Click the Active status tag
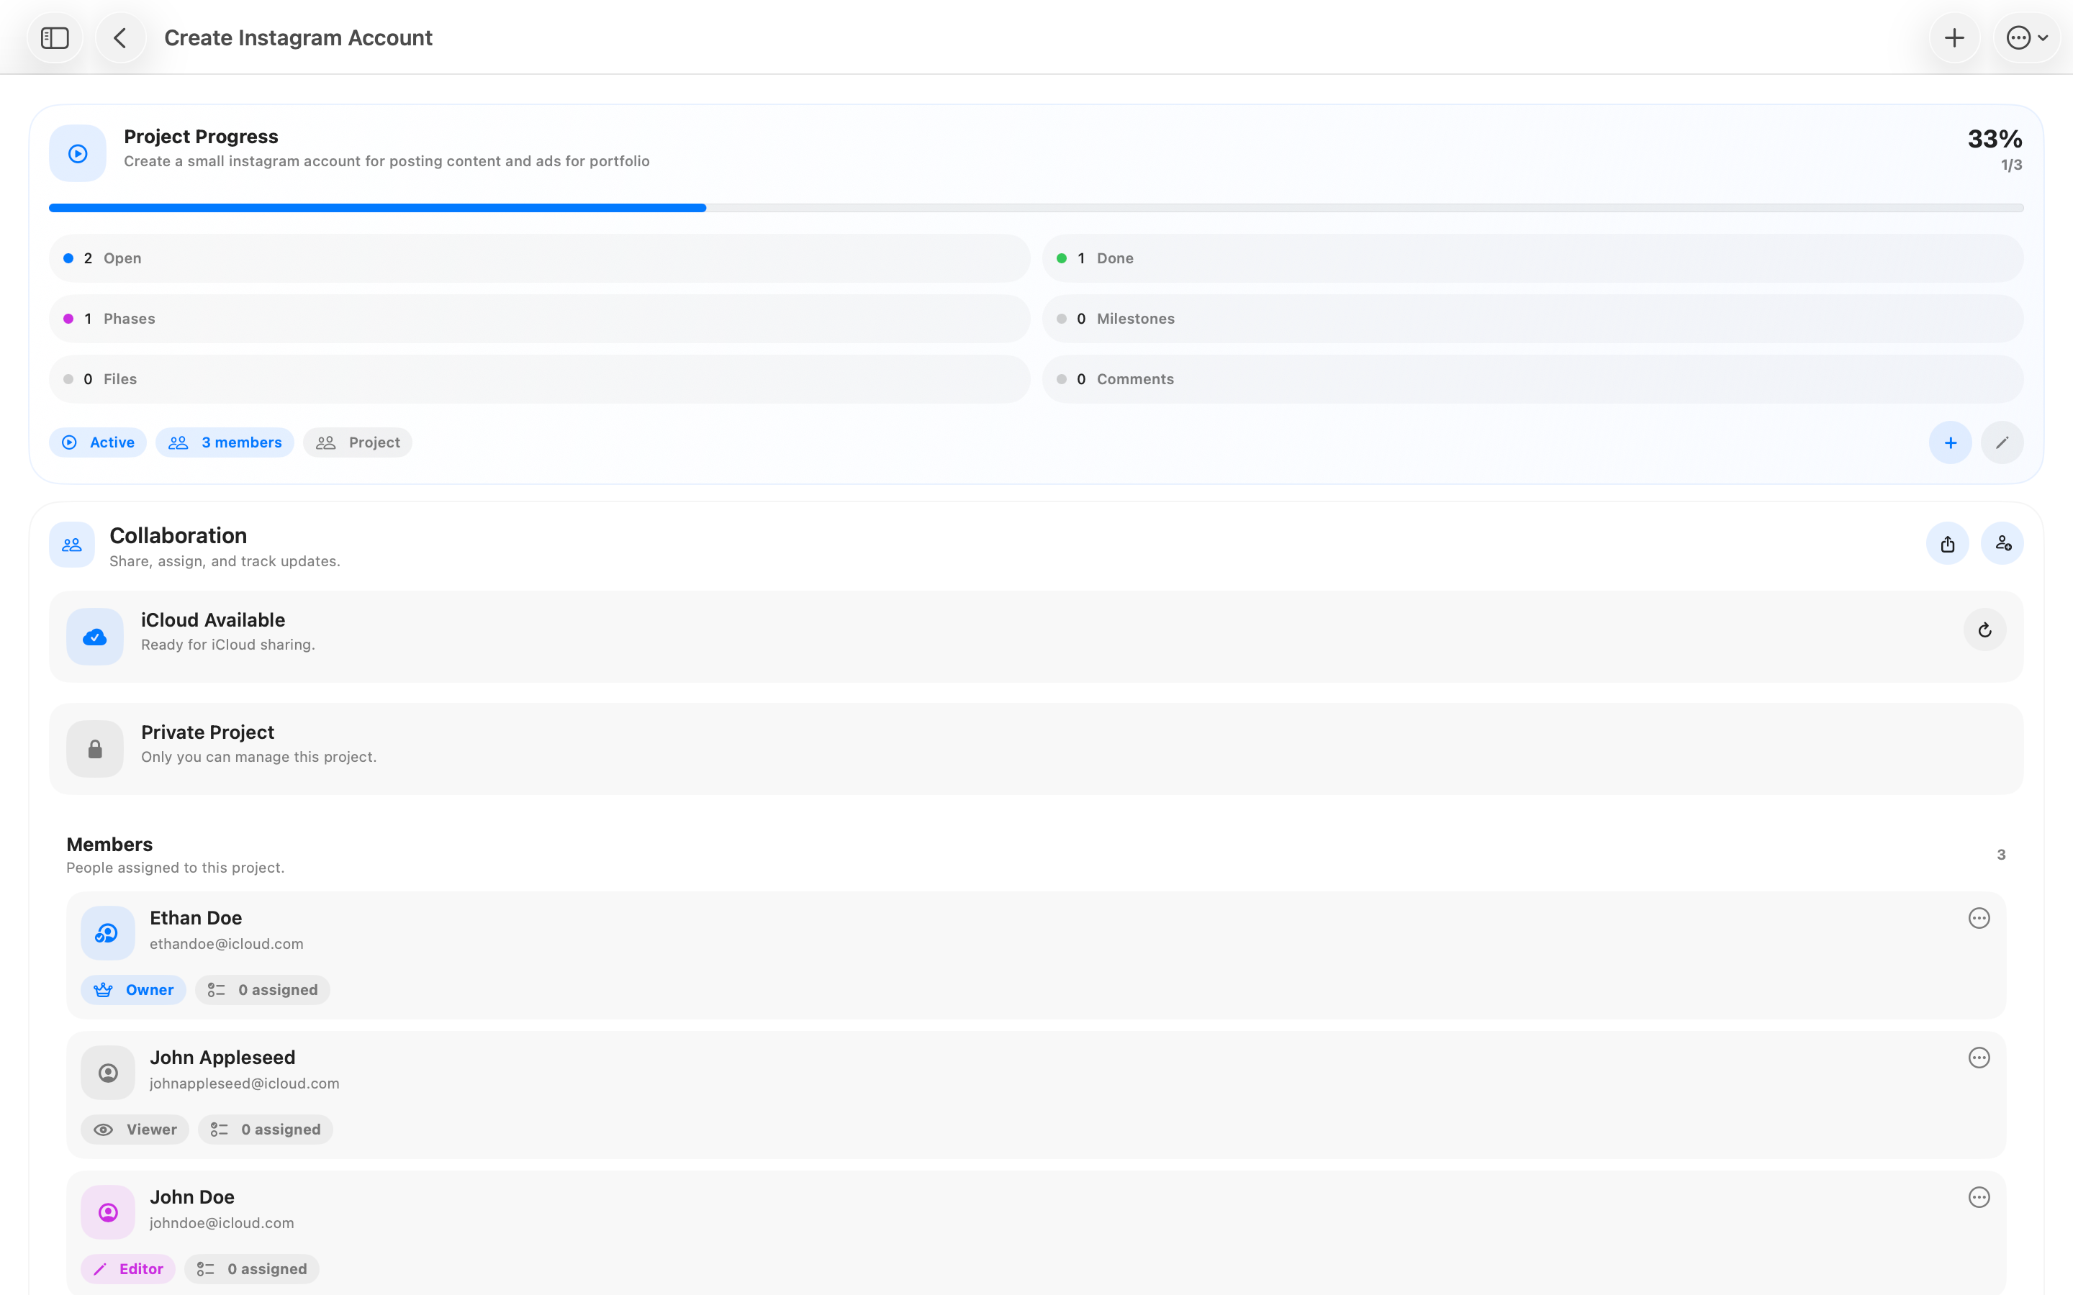 coord(98,442)
